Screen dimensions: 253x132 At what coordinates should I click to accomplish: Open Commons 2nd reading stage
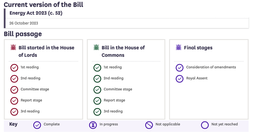pyautogui.click(x=114, y=78)
